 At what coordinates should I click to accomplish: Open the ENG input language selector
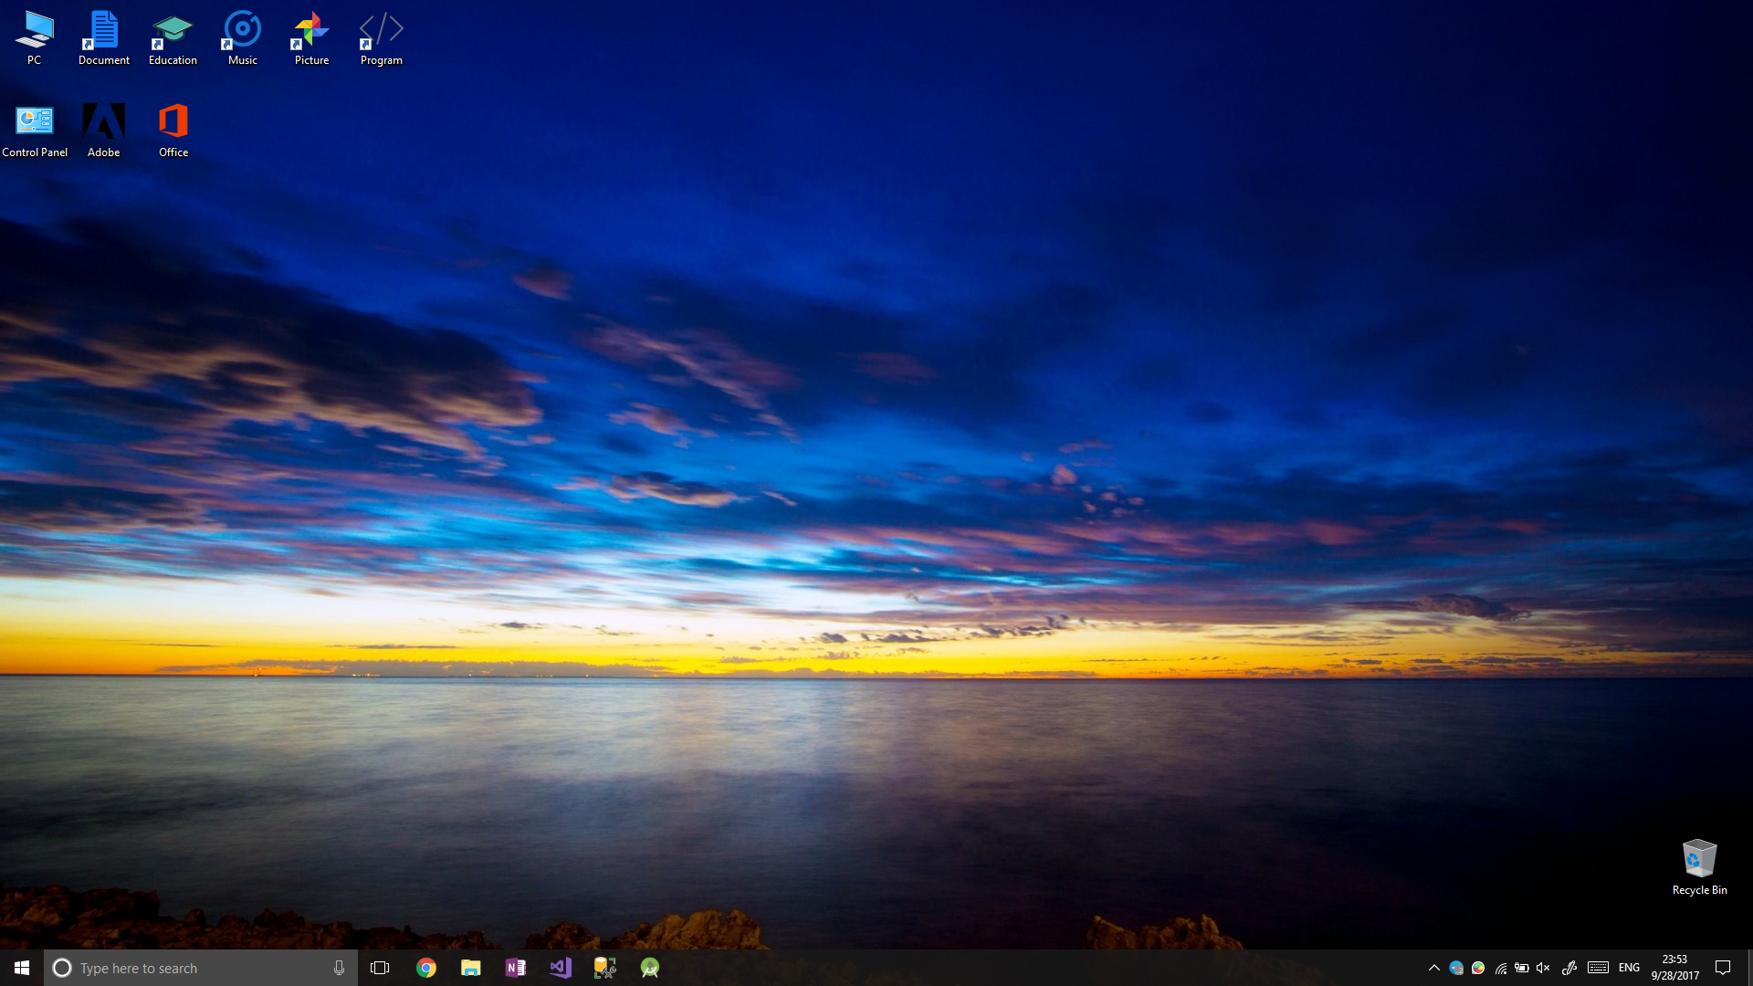click(1629, 968)
